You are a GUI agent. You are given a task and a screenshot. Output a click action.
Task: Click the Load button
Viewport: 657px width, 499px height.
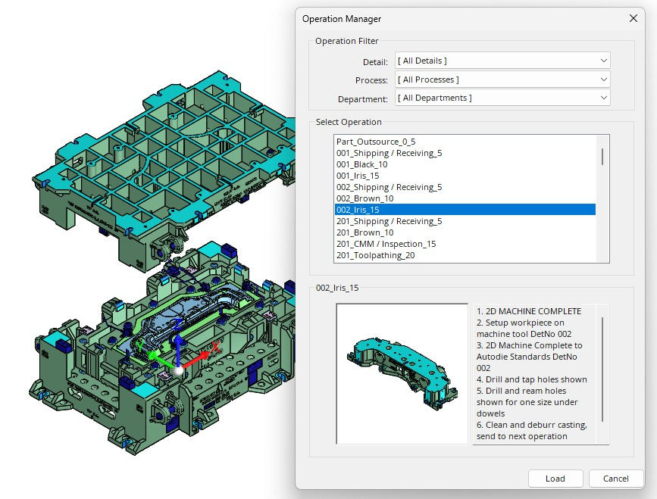pyautogui.click(x=555, y=479)
